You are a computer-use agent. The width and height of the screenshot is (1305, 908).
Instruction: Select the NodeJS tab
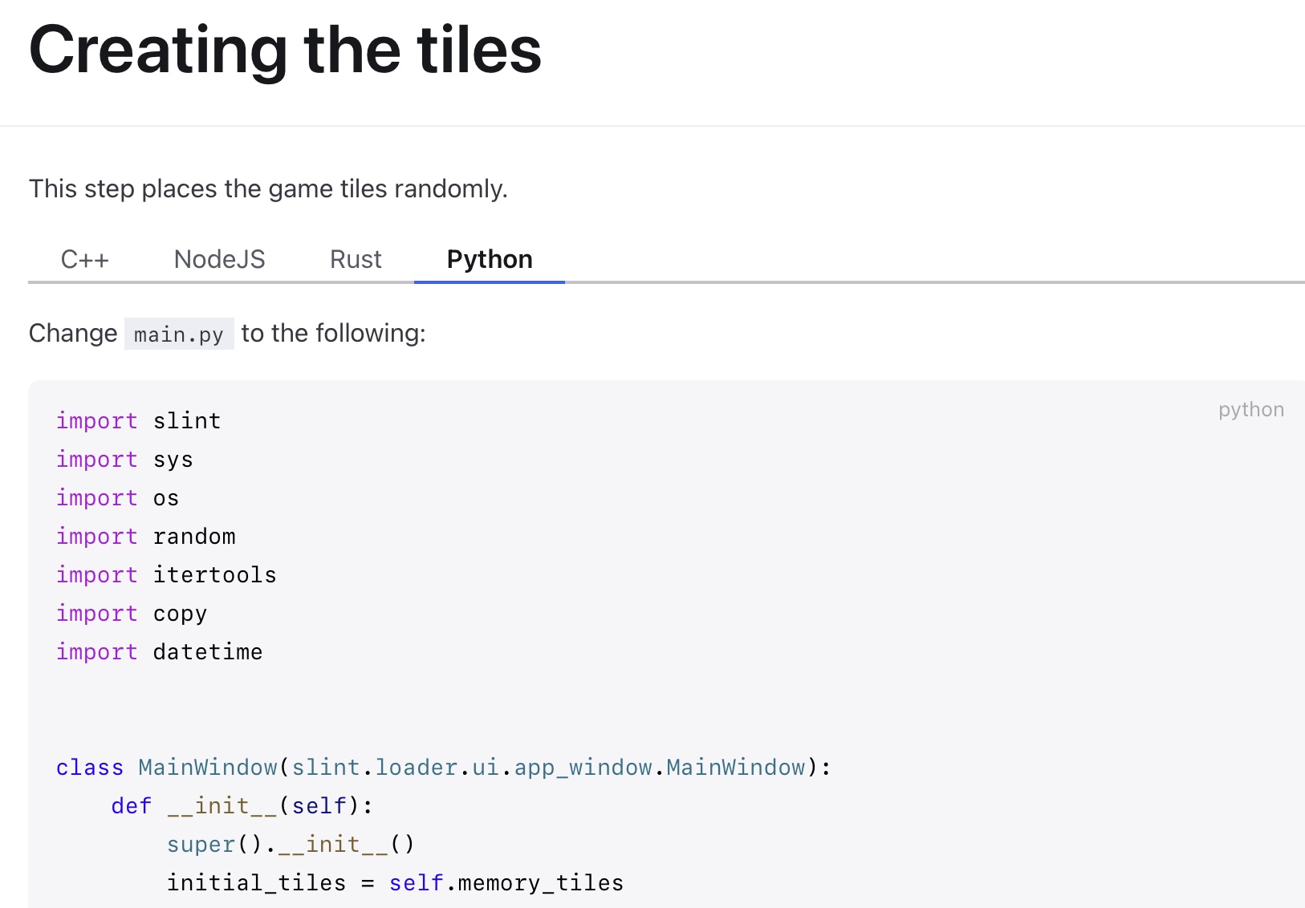click(x=219, y=260)
